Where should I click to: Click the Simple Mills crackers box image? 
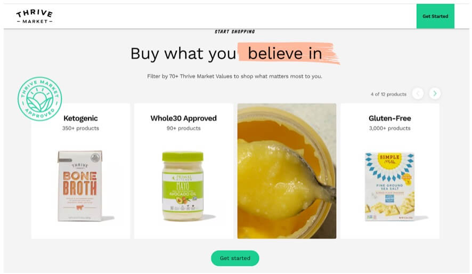(389, 187)
